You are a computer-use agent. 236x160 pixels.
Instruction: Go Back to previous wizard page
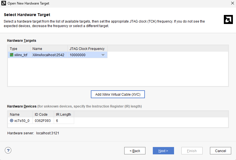135,151
